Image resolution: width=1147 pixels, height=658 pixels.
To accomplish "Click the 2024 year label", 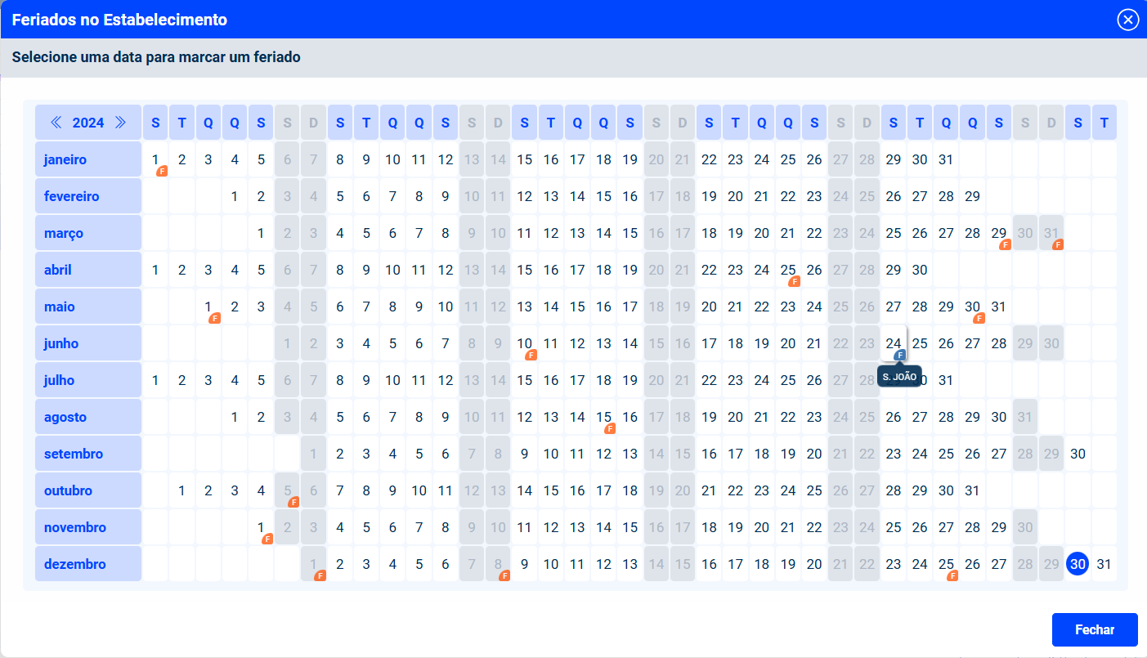I will pos(88,123).
